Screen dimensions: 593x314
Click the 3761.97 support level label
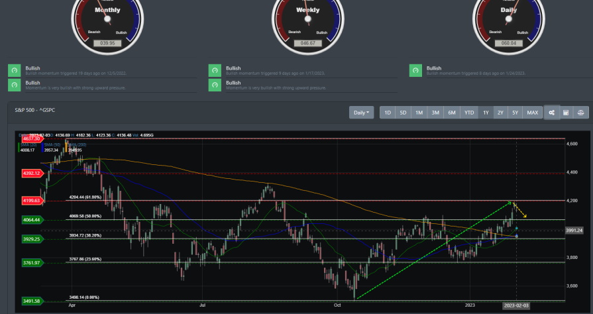click(32, 263)
